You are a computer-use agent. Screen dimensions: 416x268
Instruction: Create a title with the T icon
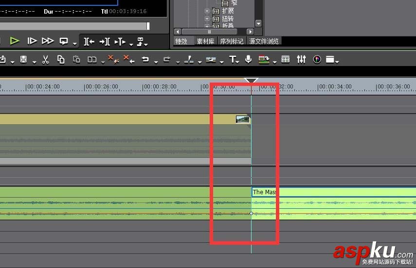point(233,59)
